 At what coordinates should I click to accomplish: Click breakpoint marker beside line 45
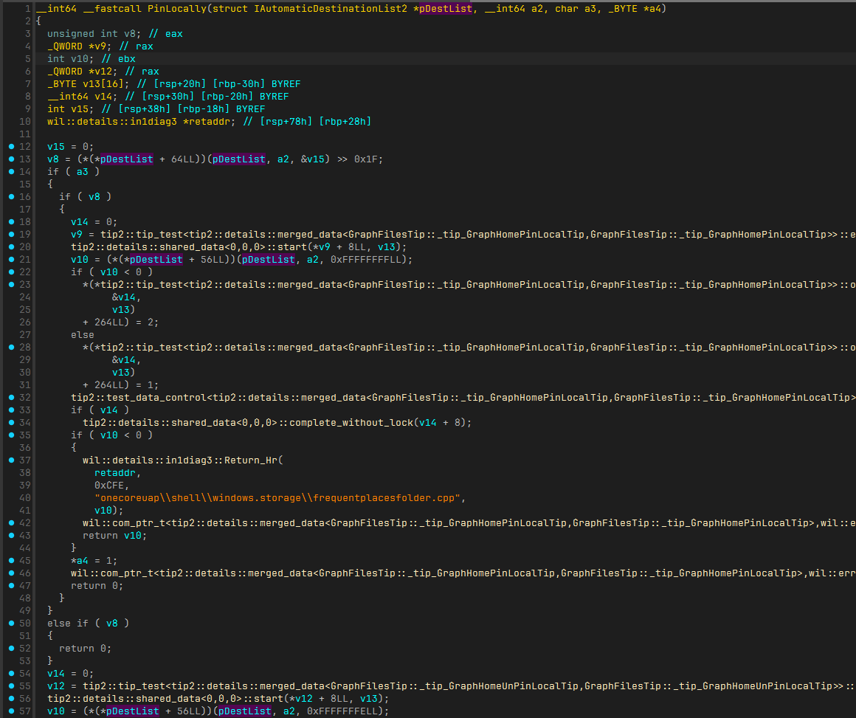click(11, 561)
